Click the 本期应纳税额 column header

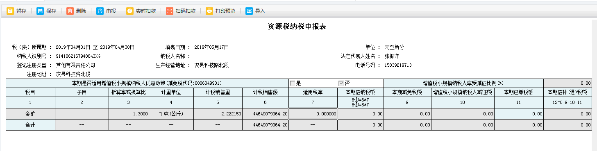tap(361, 92)
